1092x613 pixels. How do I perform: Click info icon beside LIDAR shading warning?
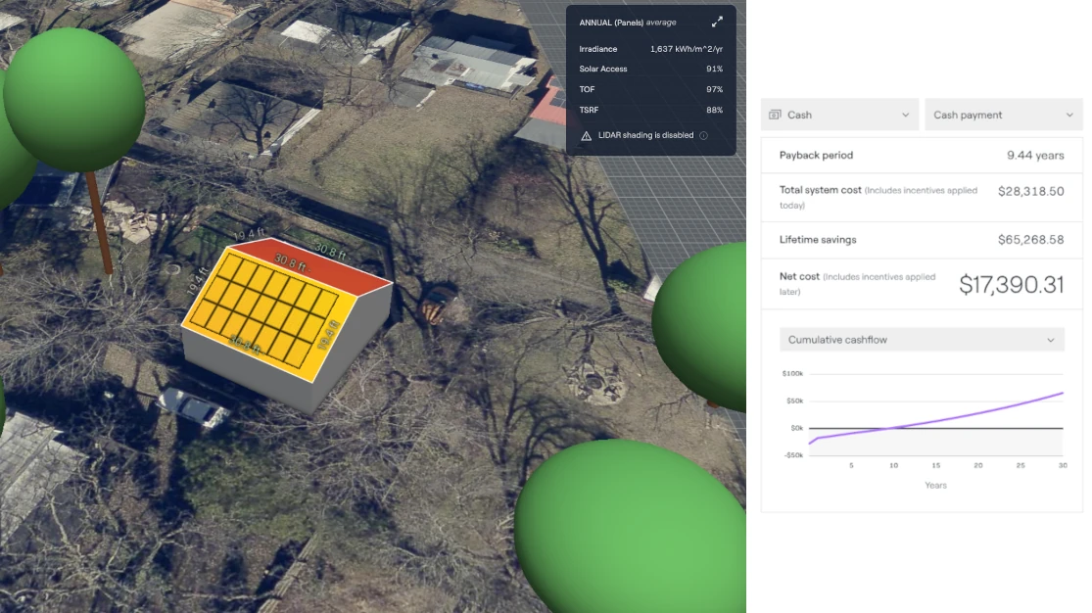coord(703,136)
